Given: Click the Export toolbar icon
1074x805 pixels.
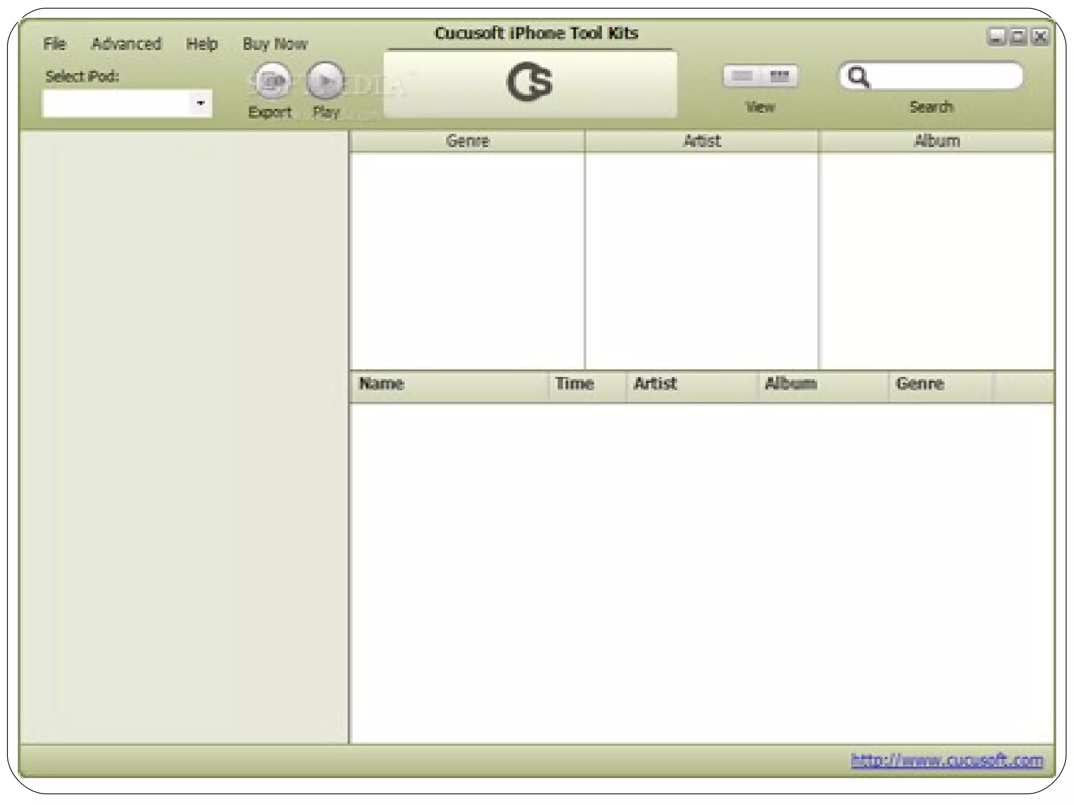Looking at the screenshot, I should tap(271, 81).
